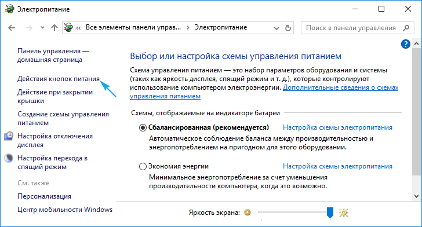Click the Back navigation arrow

(12, 28)
